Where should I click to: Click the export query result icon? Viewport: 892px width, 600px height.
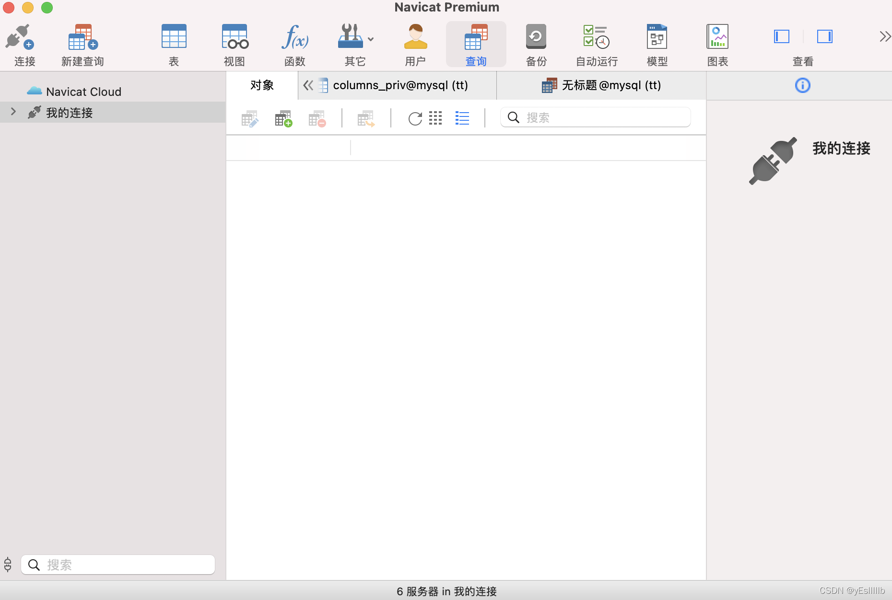[x=366, y=118]
